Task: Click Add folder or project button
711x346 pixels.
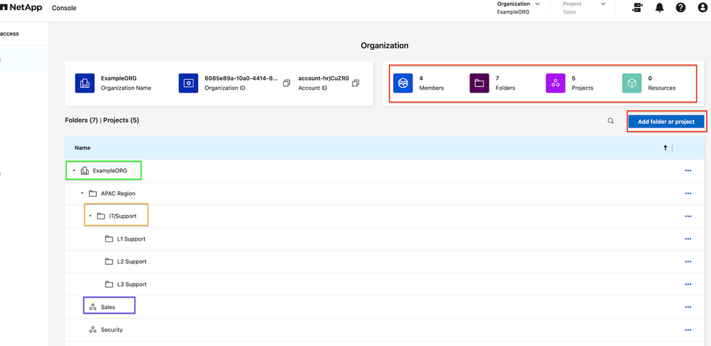Action: click(665, 122)
